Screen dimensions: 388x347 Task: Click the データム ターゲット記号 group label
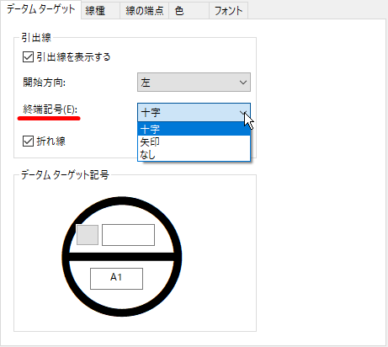point(65,175)
